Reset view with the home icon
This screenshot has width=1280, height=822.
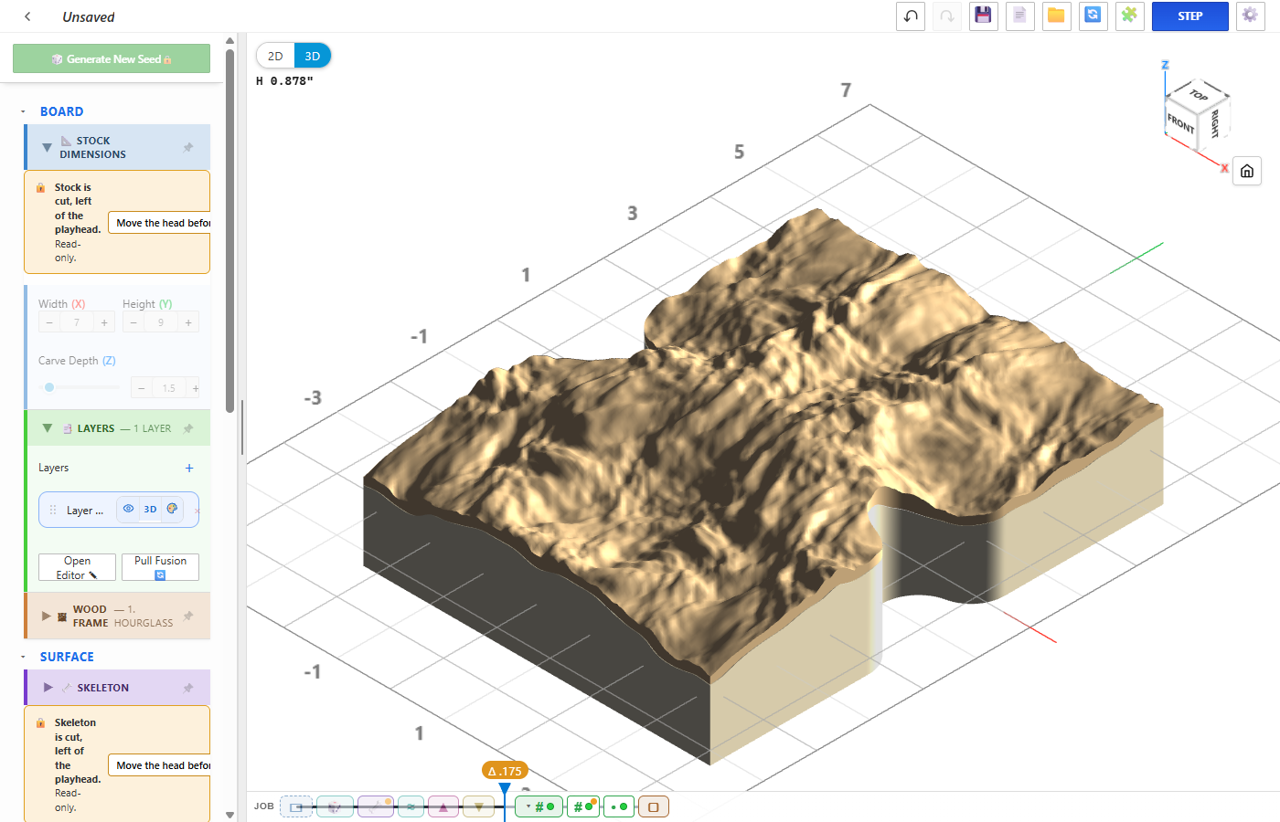click(x=1247, y=171)
